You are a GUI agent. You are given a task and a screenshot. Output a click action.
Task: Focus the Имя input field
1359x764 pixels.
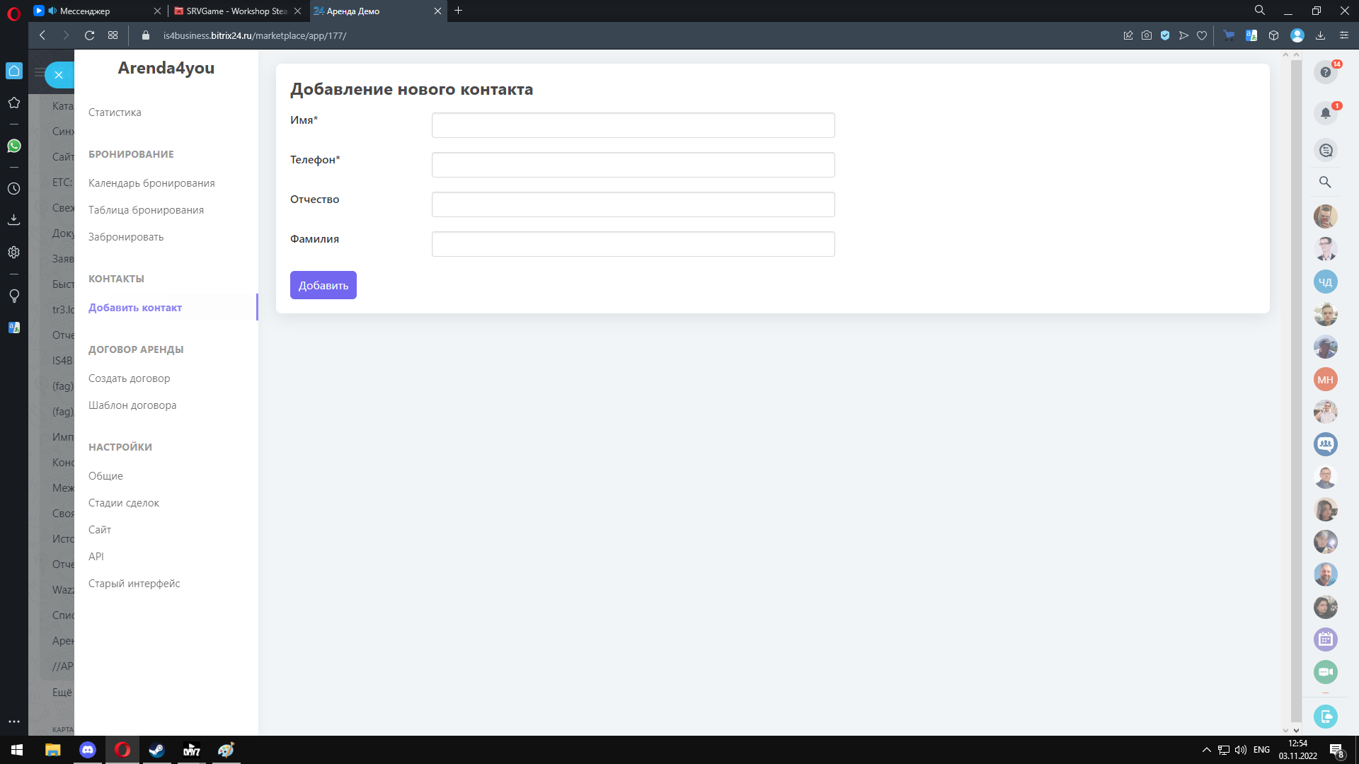tap(633, 125)
